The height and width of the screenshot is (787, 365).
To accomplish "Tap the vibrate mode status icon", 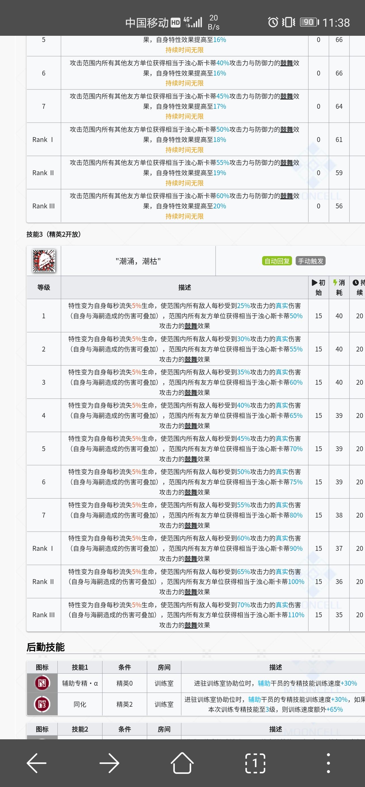I will click(x=288, y=22).
